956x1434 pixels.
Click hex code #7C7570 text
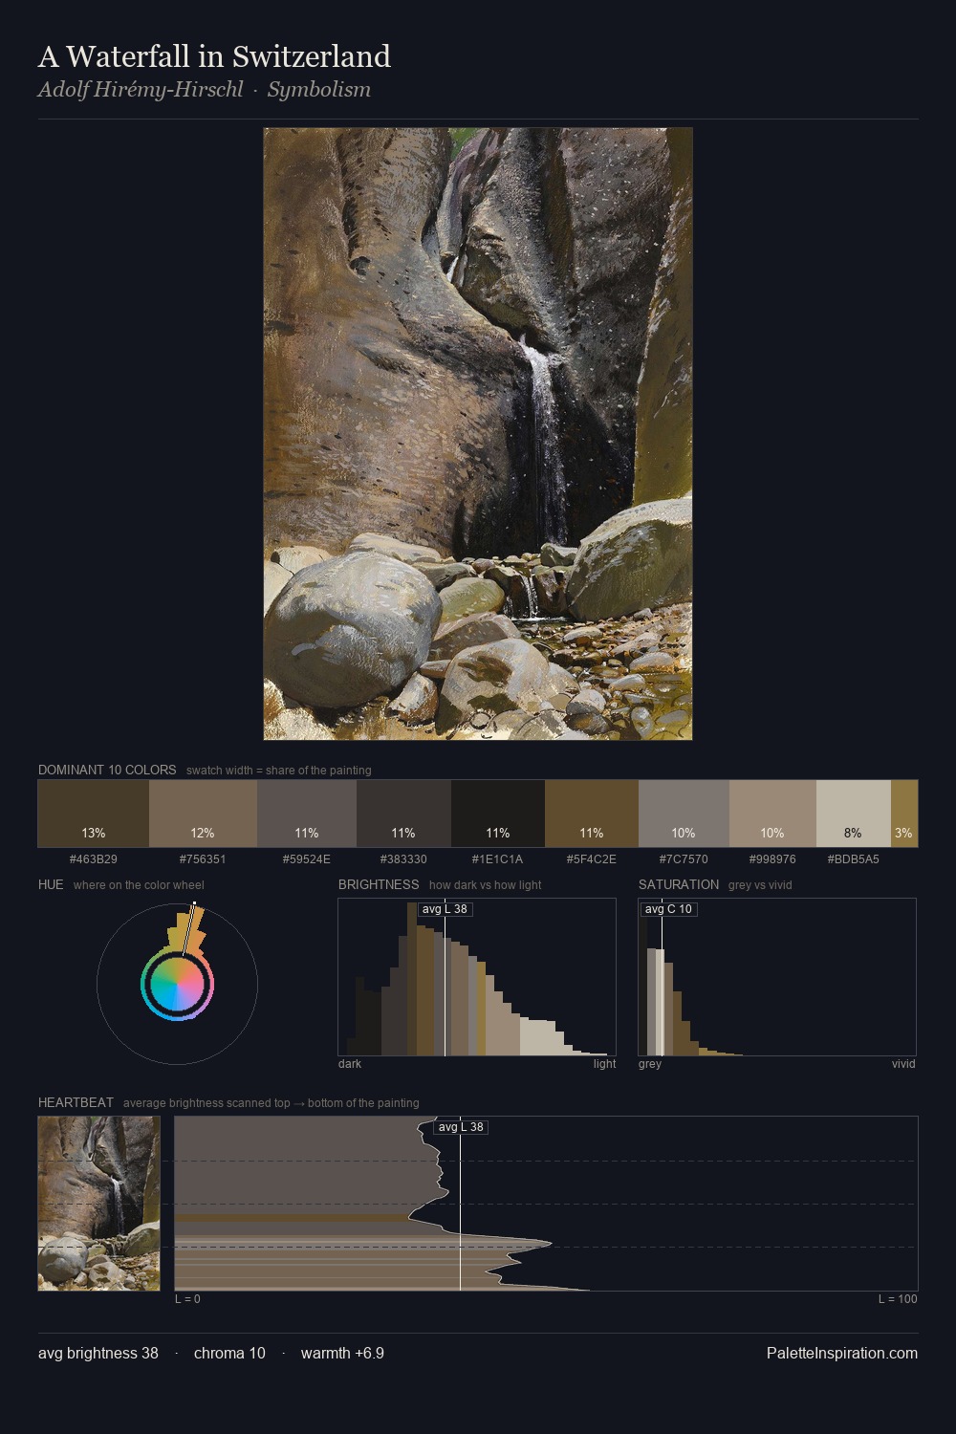[x=684, y=858]
